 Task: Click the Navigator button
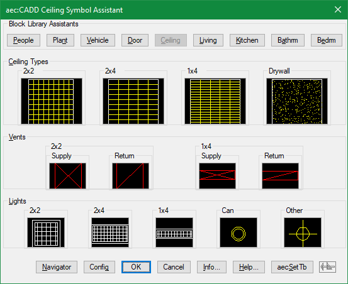click(x=57, y=267)
